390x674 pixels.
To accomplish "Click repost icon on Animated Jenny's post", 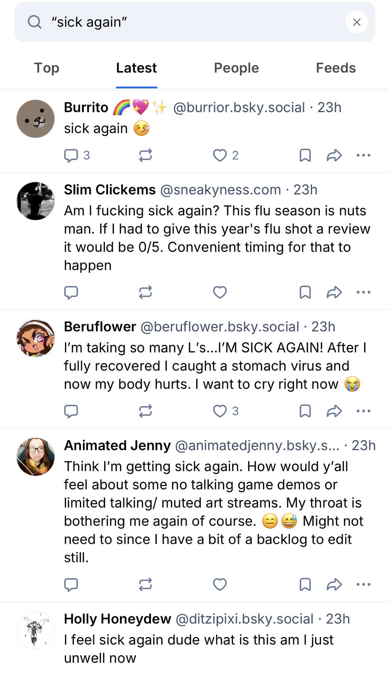I will (x=145, y=584).
